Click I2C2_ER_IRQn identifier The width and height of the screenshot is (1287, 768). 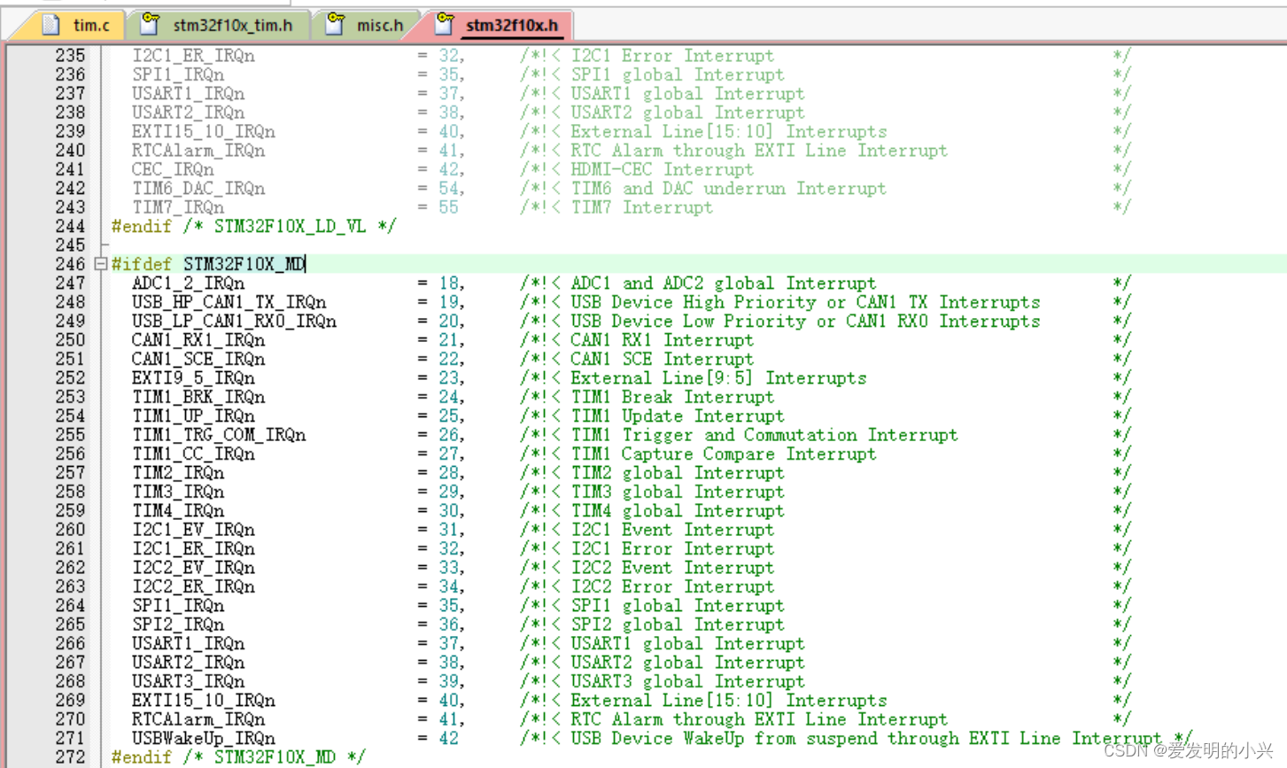point(193,586)
